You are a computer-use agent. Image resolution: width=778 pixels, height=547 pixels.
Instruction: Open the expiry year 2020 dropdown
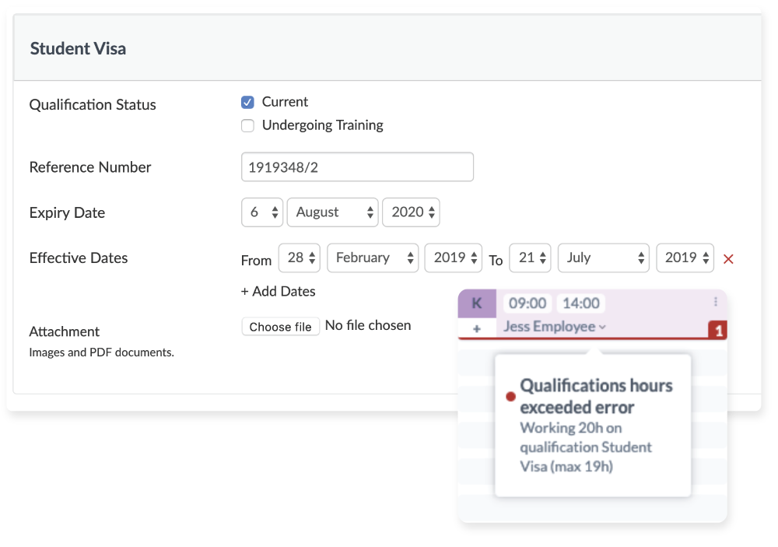tap(411, 212)
